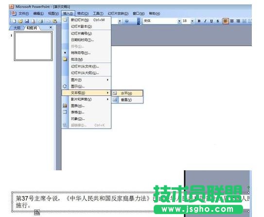
Task: Enable distributed text alignment
Action: tap(244, 21)
